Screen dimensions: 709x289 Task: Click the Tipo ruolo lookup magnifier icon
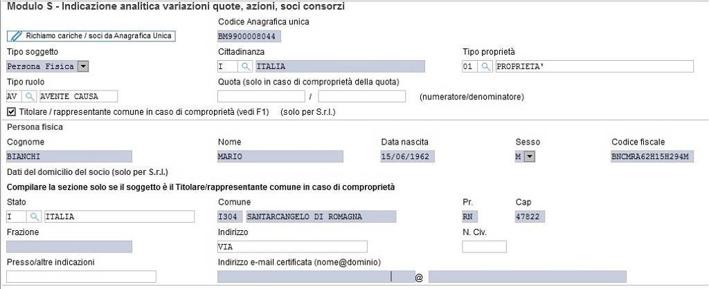(30, 96)
